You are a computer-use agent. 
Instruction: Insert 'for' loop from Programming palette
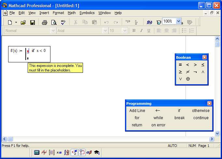point(137,118)
